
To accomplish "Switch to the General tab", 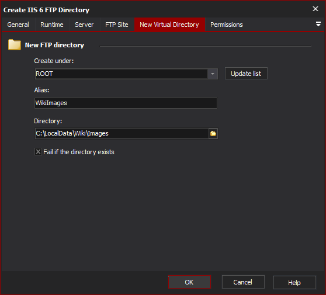I will click(18, 25).
